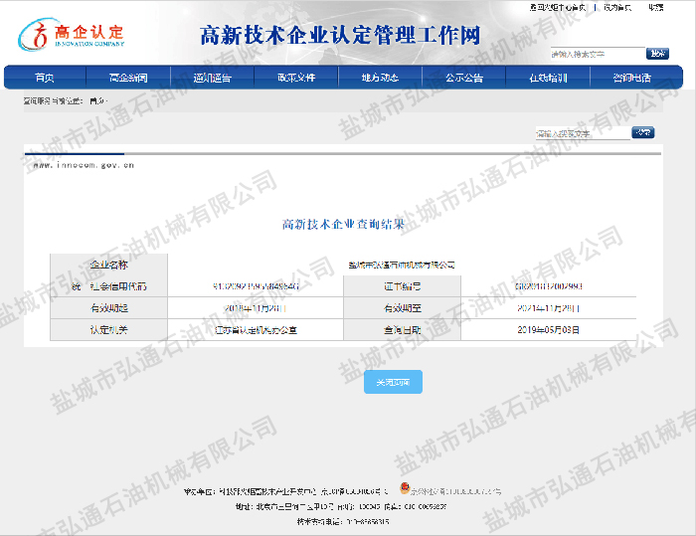Open the 高企新闻 navigation tab
The image size is (696, 536).
[x=128, y=78]
